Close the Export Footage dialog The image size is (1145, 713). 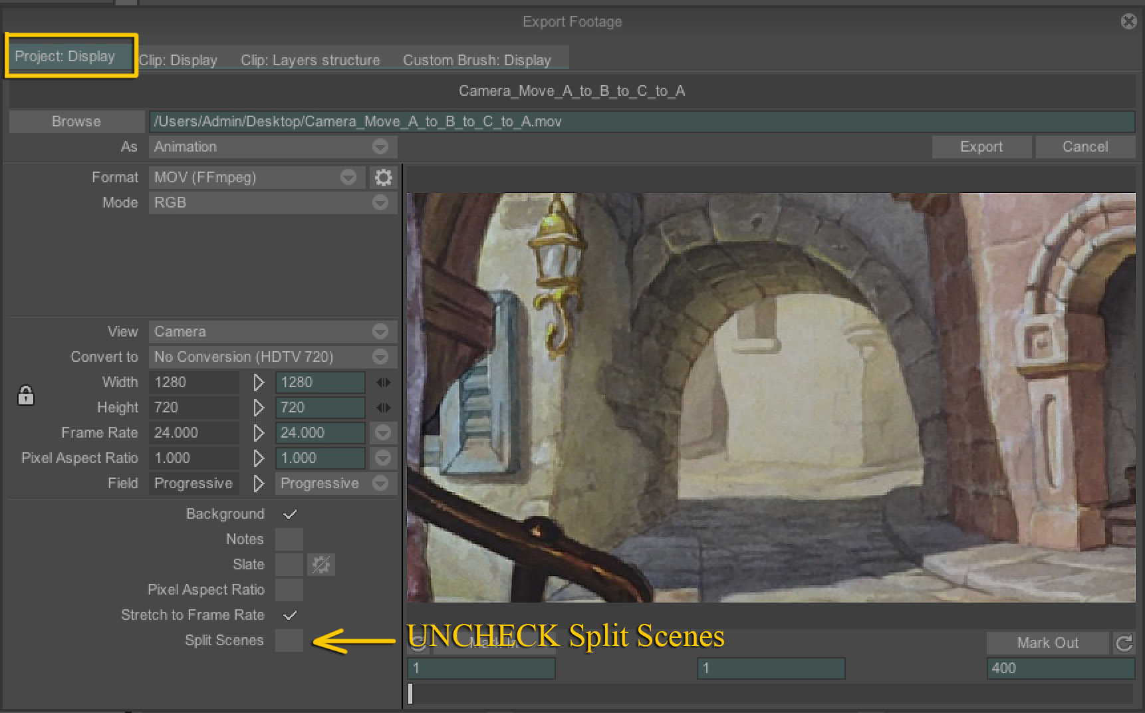click(x=1128, y=21)
